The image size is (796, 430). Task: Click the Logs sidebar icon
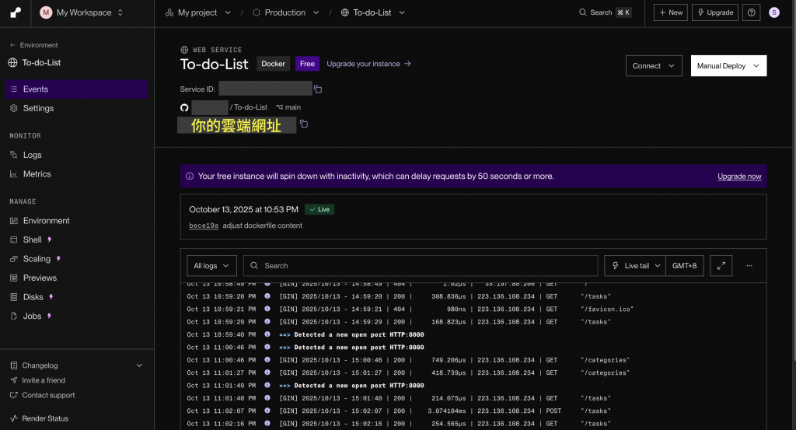(x=14, y=155)
